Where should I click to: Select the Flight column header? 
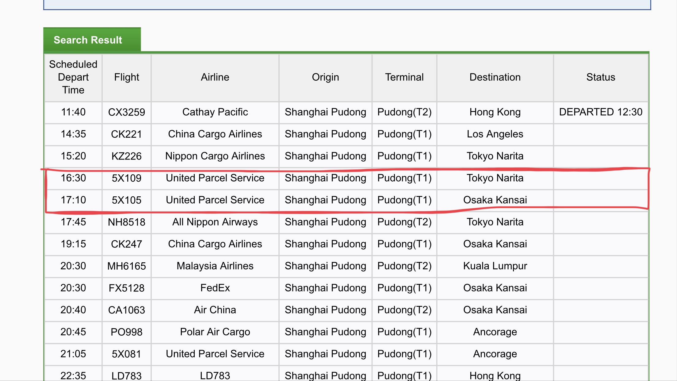point(127,77)
